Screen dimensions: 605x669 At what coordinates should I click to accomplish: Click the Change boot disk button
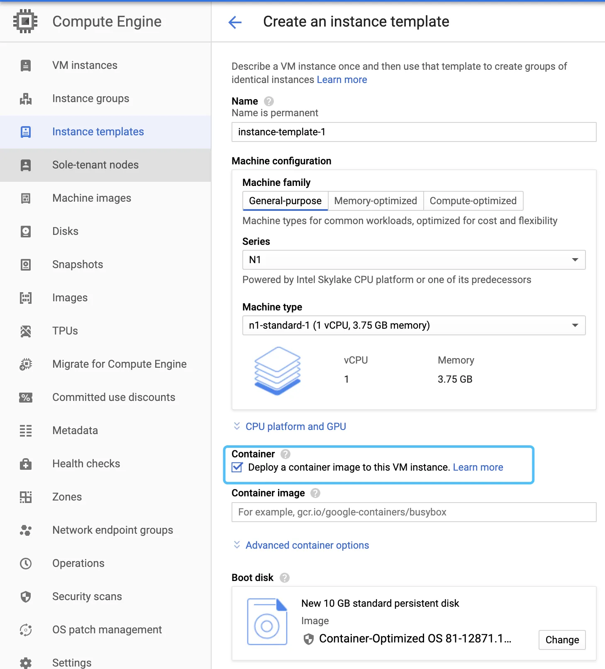562,640
